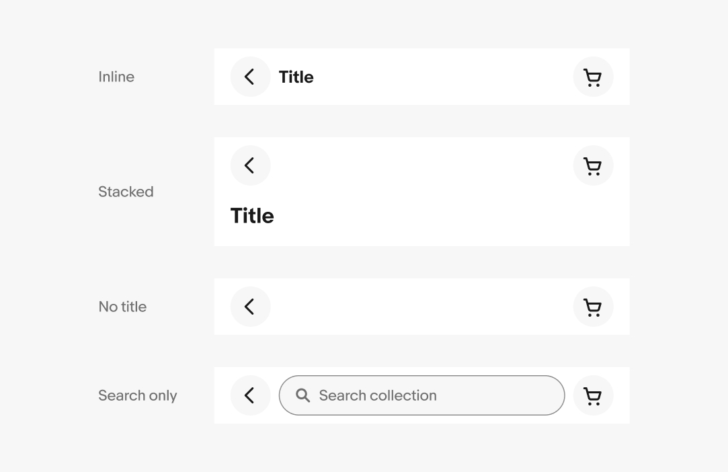Open the cart next to Search collection field
Screen dimensions: 728x472
pos(593,396)
